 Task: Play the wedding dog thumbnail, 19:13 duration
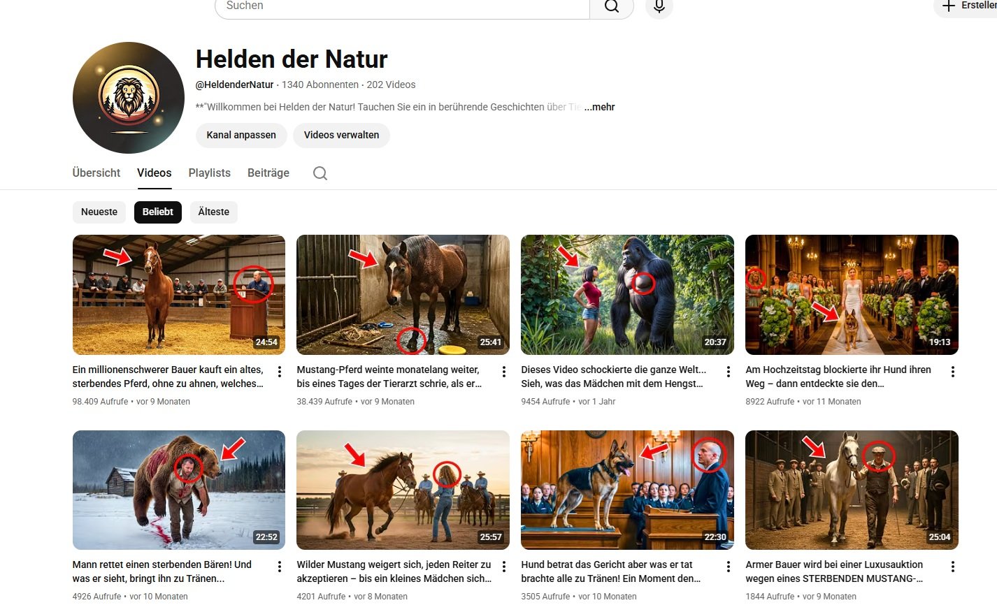pyautogui.click(x=852, y=295)
